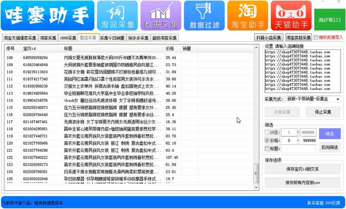Click the 标题 filter text field
The width and height of the screenshot is (346, 209).
299,148
